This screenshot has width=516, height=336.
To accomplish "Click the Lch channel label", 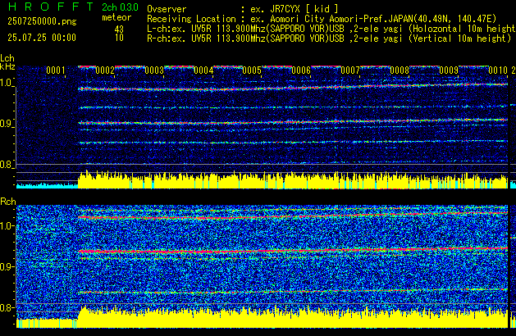I will coord(7,58).
